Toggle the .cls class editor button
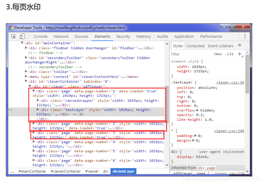Viewport: 263px width, 185px height. [x=229, y=54]
